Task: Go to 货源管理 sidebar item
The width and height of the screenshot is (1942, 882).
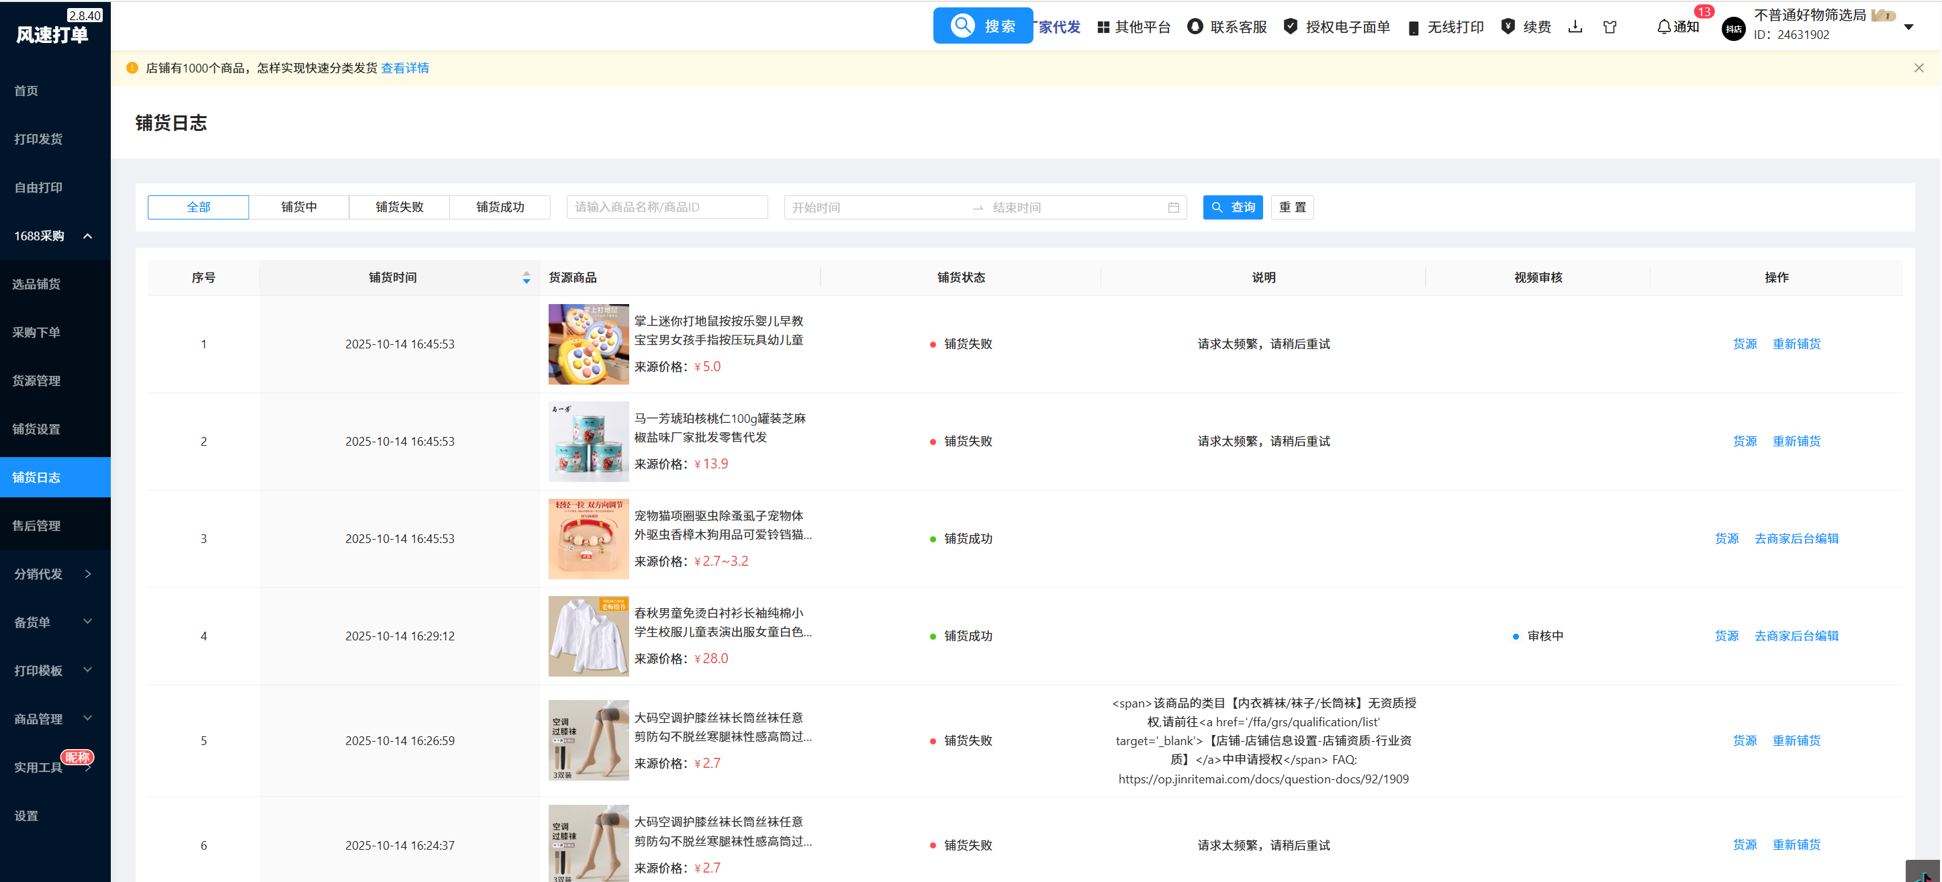Action: click(x=36, y=381)
